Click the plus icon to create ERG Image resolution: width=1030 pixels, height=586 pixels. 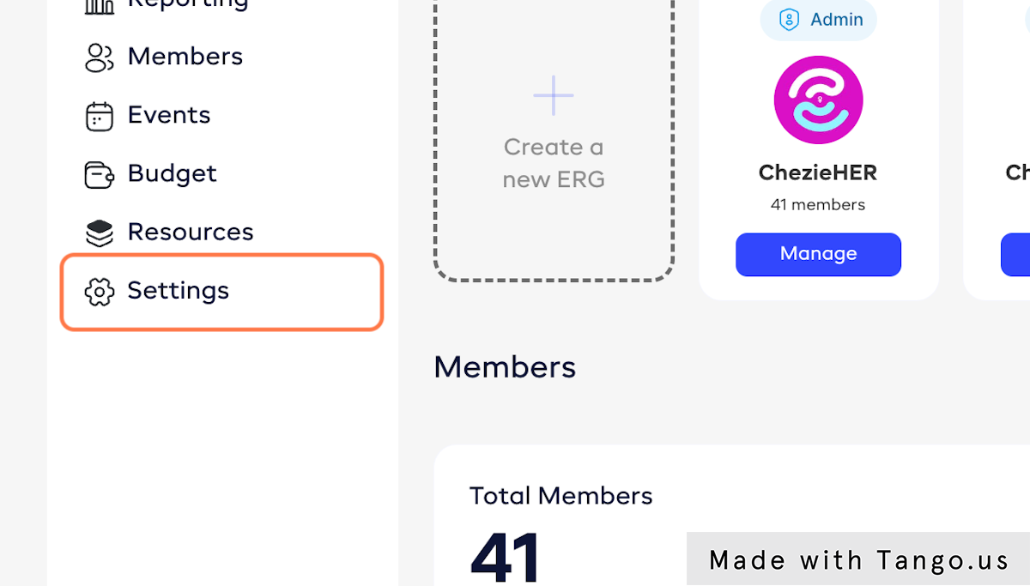[554, 95]
